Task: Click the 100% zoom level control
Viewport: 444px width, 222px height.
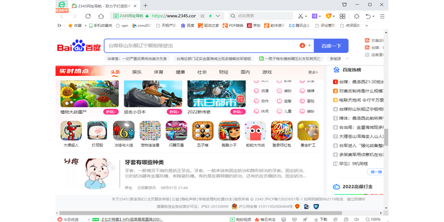Action: [373, 219]
